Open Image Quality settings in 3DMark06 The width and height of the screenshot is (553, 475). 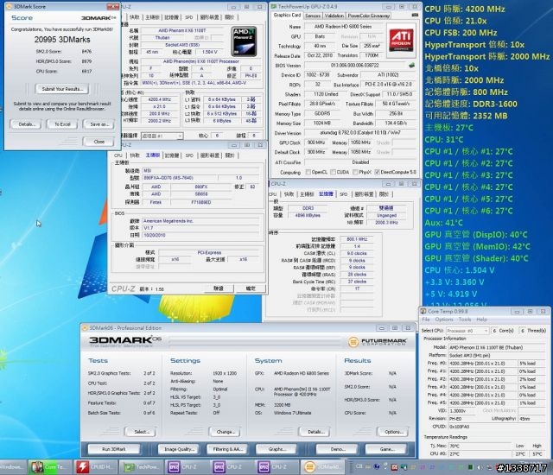(179, 449)
